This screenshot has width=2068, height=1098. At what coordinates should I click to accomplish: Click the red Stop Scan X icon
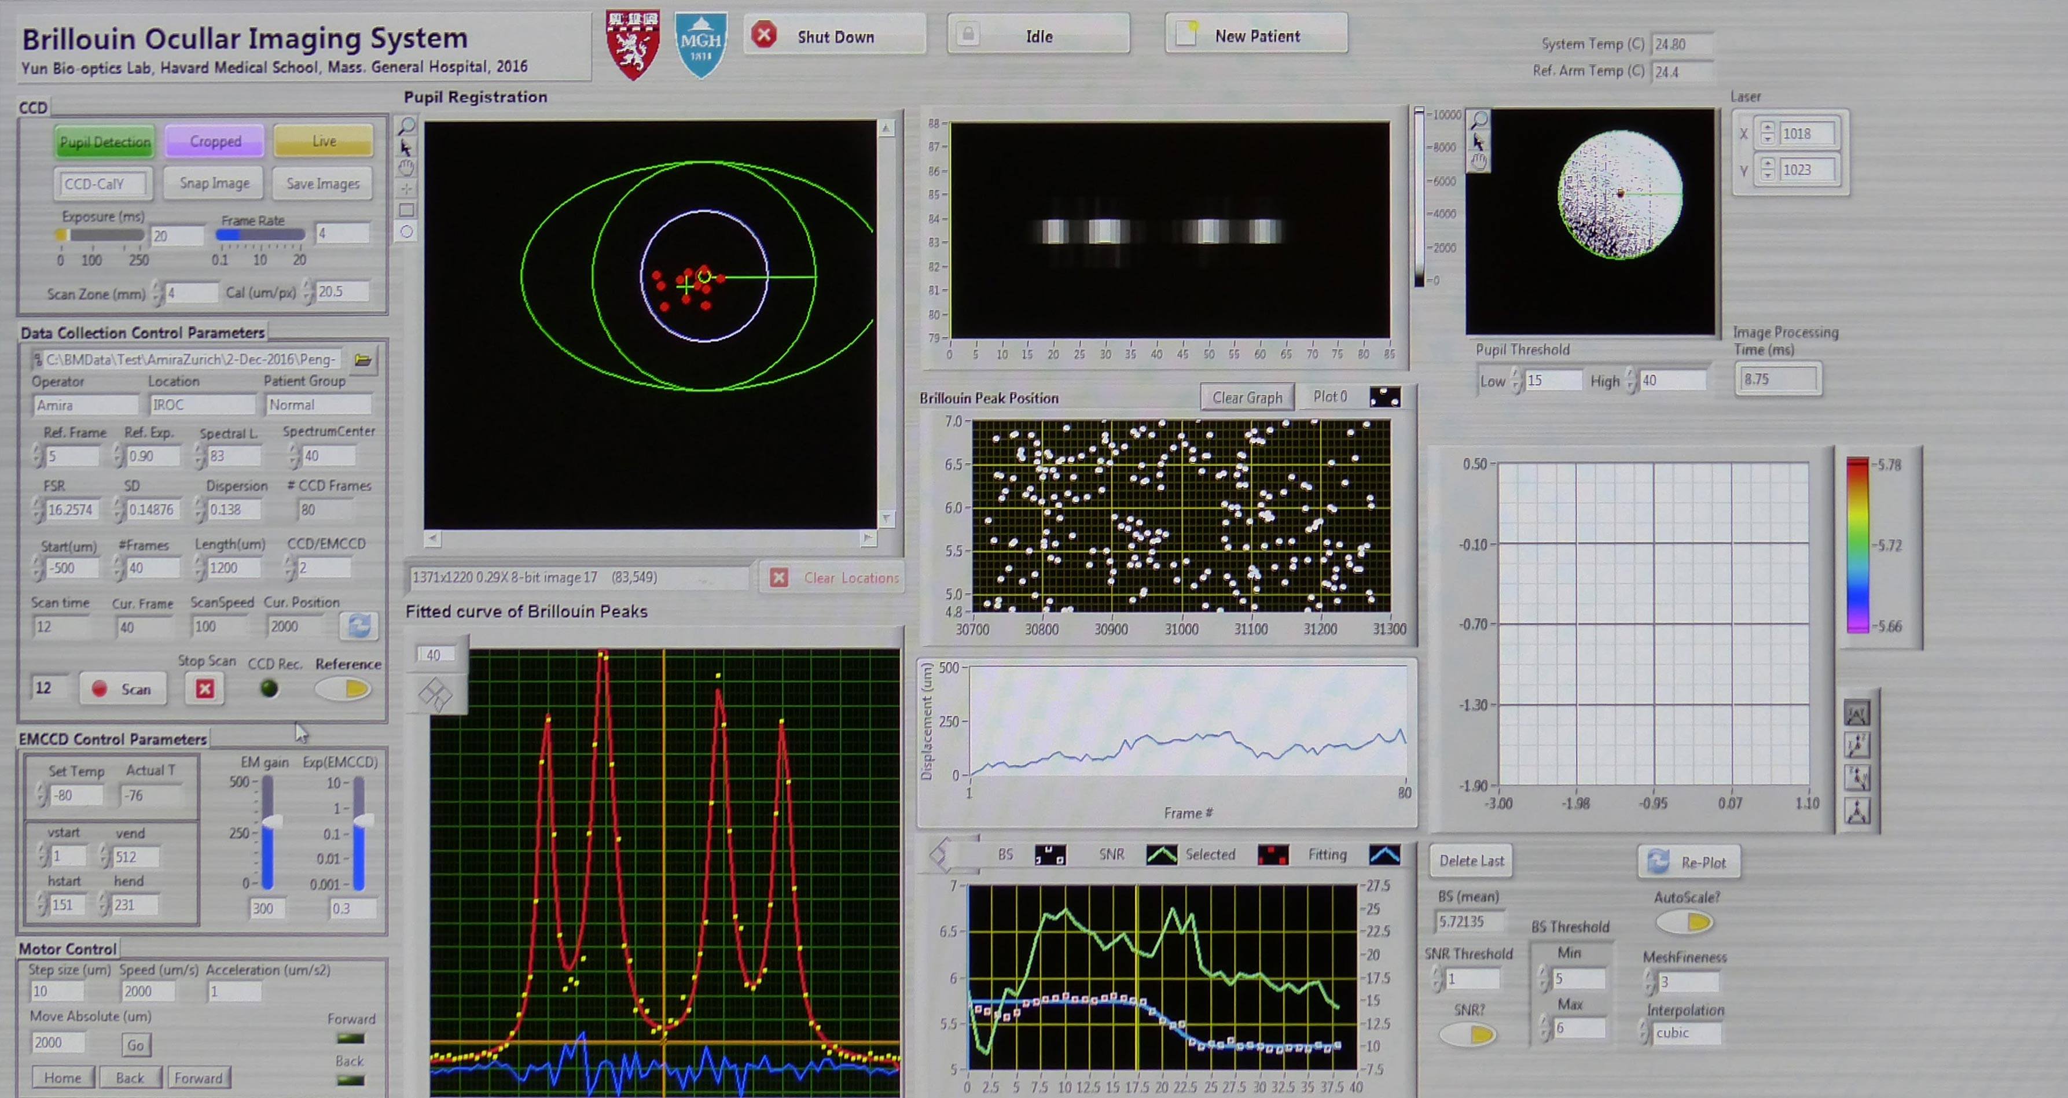pyautogui.click(x=205, y=688)
